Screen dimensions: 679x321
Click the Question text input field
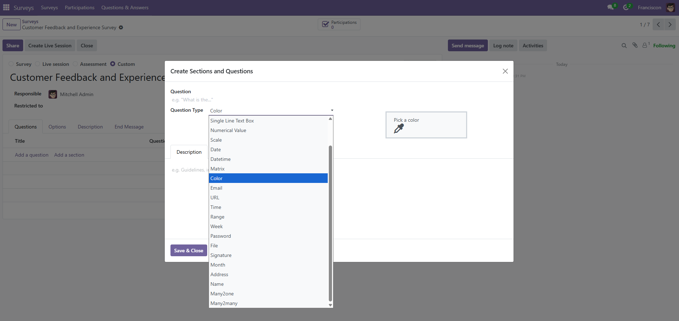point(252,100)
